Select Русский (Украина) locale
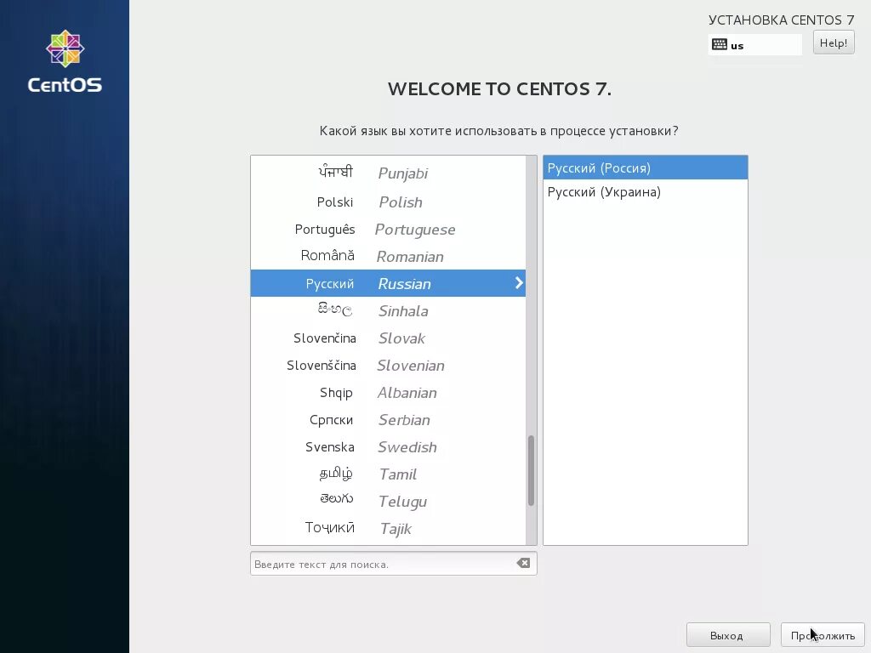The height and width of the screenshot is (653, 871). tap(646, 192)
